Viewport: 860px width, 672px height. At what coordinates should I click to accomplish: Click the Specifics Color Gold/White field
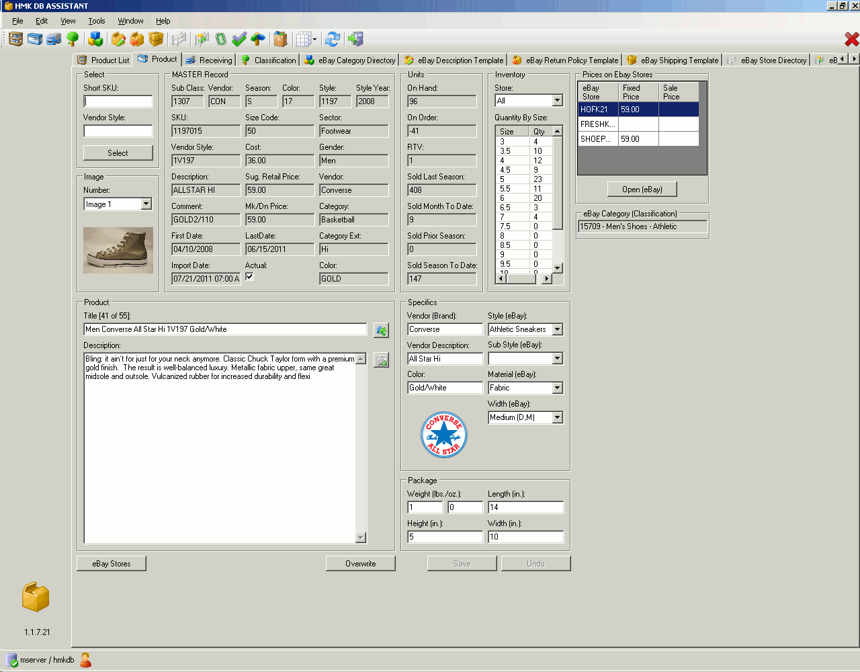(445, 388)
